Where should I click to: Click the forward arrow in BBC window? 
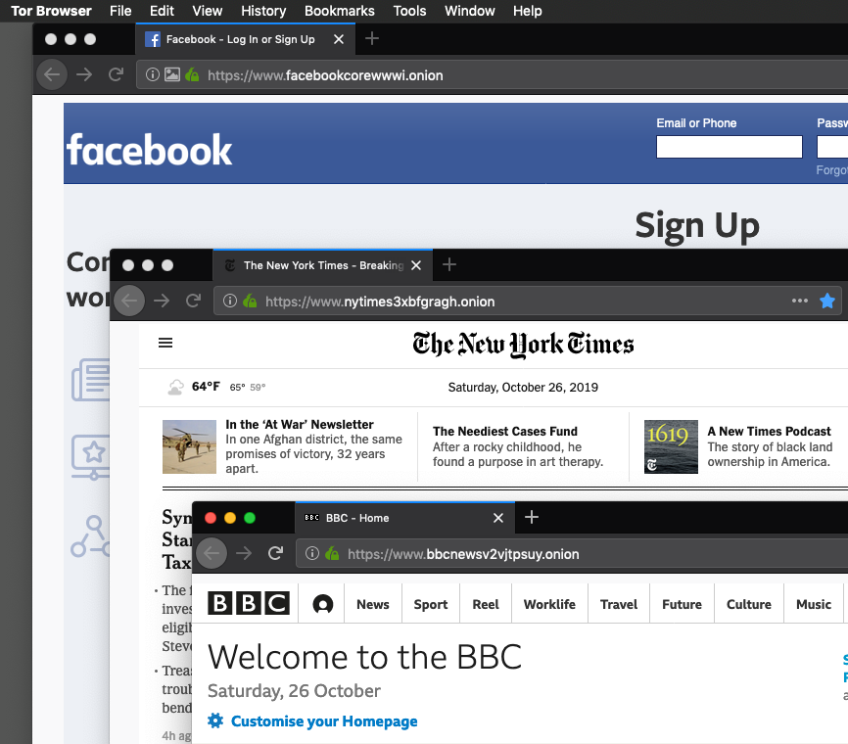coord(244,553)
